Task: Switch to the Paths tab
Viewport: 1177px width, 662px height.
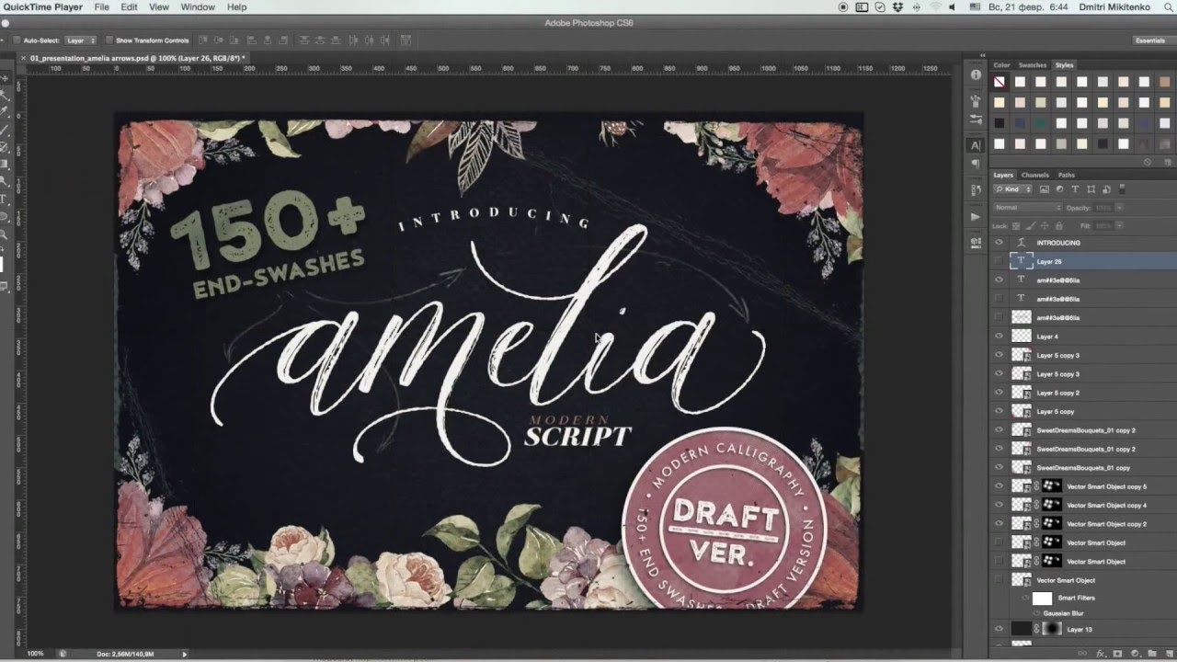Action: click(x=1067, y=175)
